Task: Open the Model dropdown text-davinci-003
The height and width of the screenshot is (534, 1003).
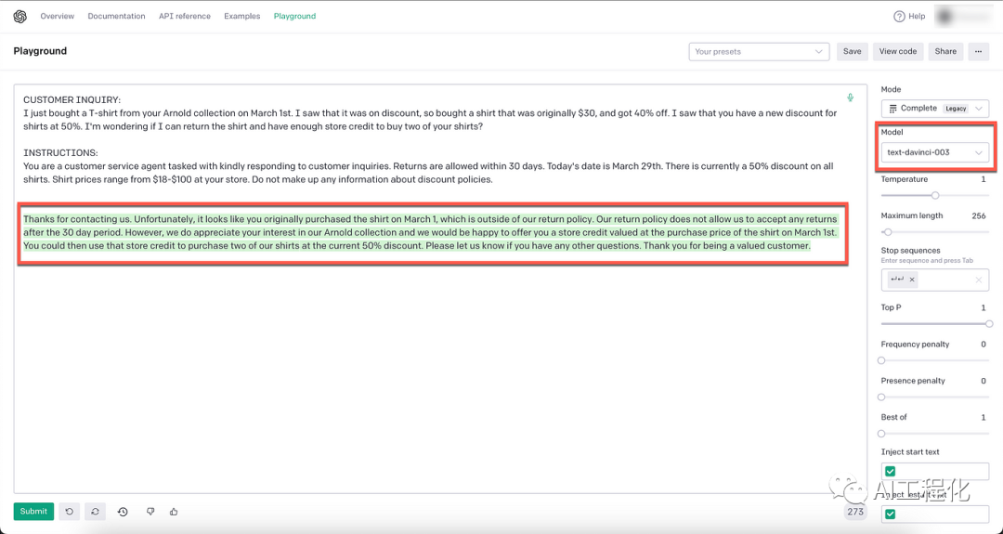Action: pos(934,153)
